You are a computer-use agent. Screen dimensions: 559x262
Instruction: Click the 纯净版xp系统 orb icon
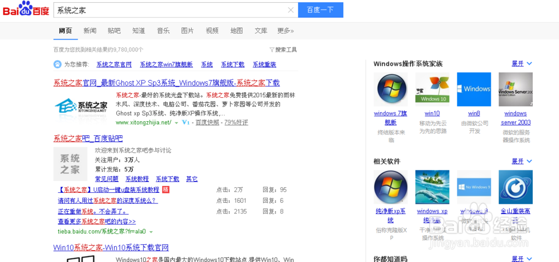click(x=391, y=187)
